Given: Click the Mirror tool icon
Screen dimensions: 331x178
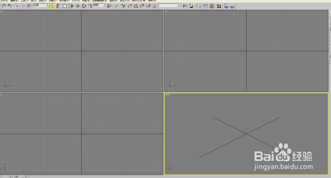Looking at the screenshot, I should [x=185, y=6].
